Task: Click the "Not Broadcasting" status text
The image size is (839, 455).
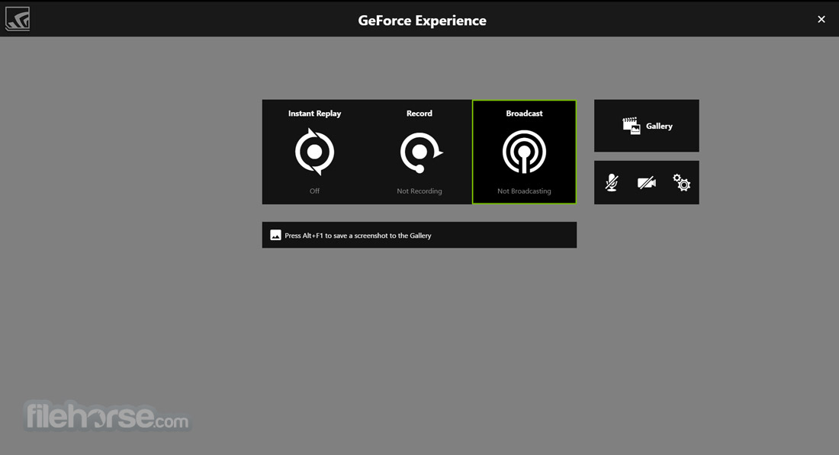Action: 525,191
